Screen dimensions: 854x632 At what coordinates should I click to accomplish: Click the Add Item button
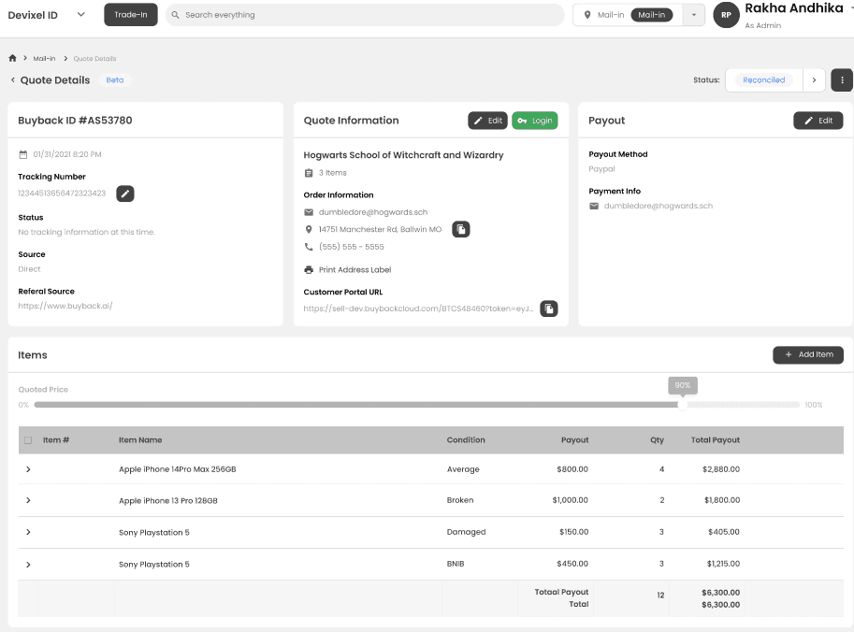(x=808, y=355)
